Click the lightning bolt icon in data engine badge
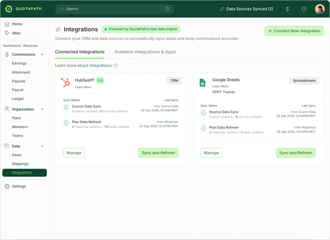 [x=106, y=29]
